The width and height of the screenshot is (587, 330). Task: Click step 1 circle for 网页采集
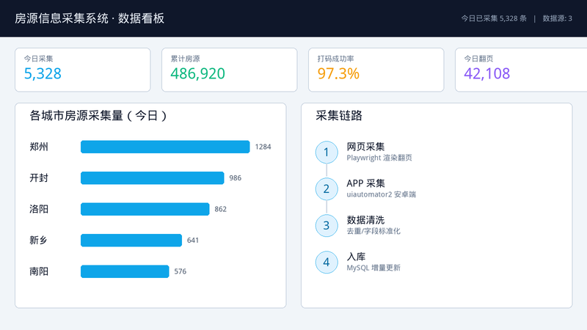pos(327,153)
